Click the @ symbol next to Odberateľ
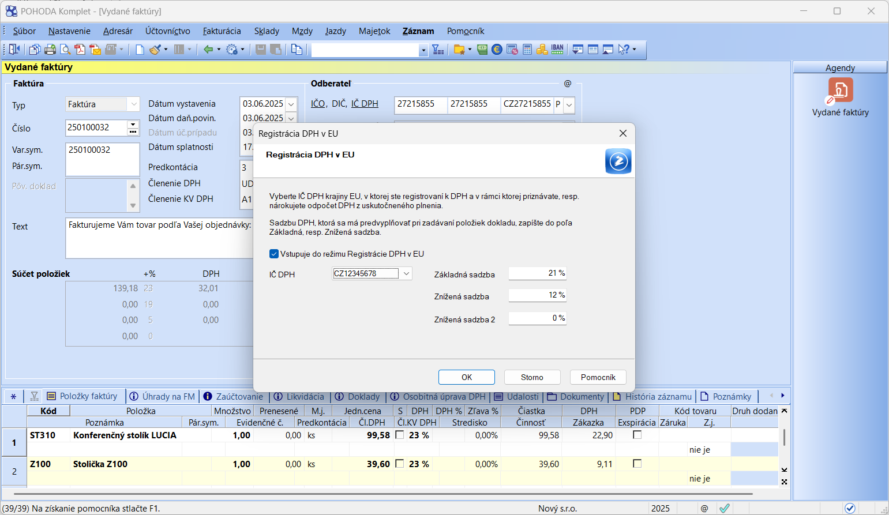This screenshot has height=515, width=889. pyautogui.click(x=568, y=84)
